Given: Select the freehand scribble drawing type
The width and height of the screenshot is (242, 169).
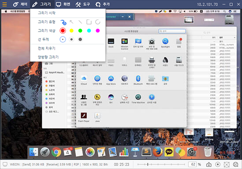Looking at the screenshot, I should pos(63,22).
